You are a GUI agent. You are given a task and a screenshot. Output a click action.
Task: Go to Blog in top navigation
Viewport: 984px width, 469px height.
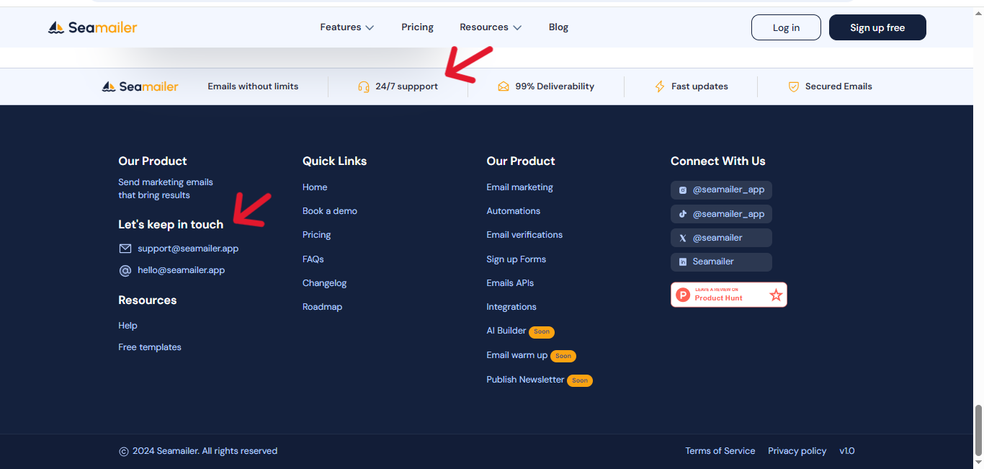pos(558,27)
